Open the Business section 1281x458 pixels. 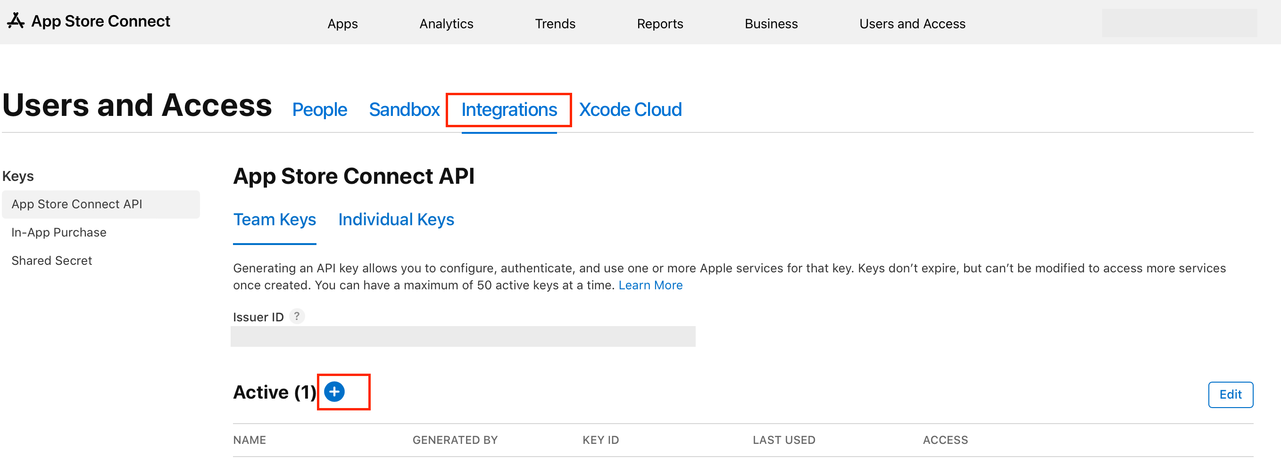771,24
